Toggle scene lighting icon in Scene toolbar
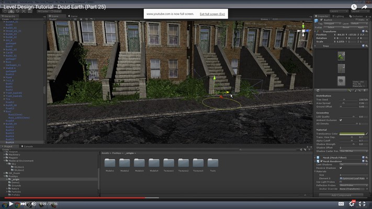Screen dimensions: 372x209 point(81,19)
